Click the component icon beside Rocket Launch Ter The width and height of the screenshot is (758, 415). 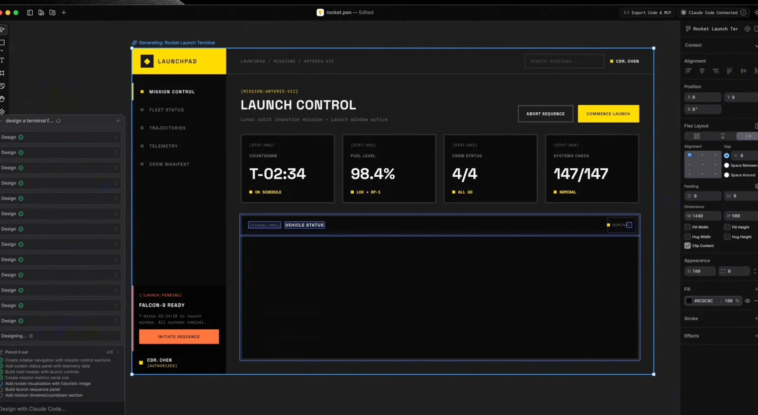pos(747,29)
